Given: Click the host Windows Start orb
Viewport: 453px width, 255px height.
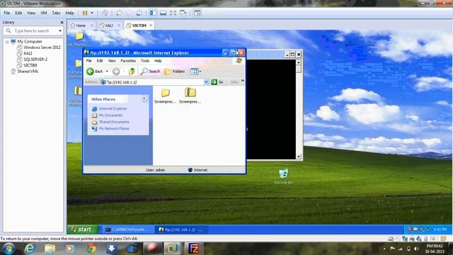Looking at the screenshot, I should tap(8, 249).
